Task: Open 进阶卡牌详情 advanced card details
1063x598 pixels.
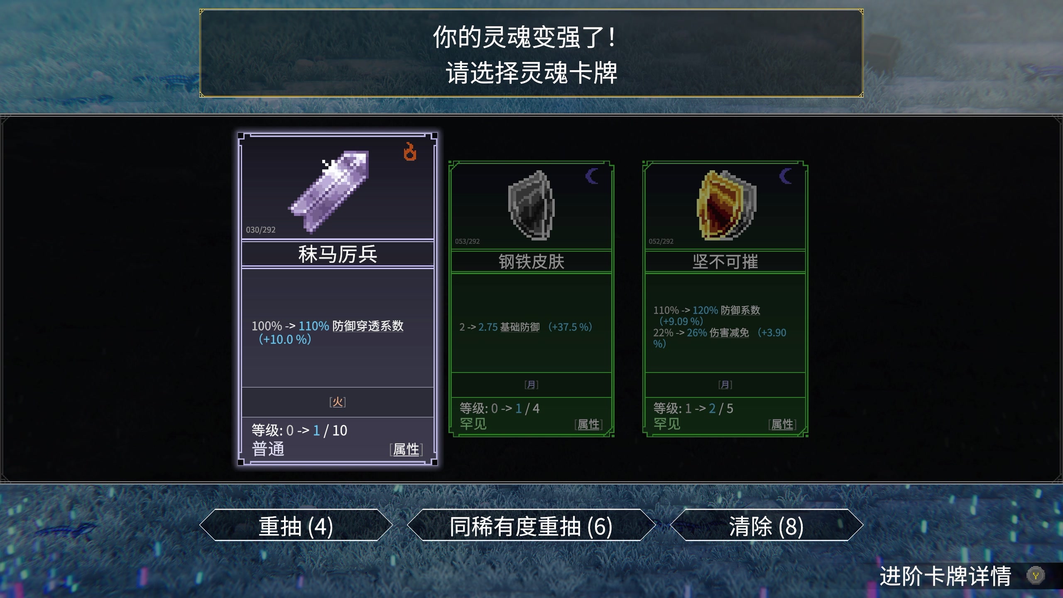Action: tap(945, 576)
